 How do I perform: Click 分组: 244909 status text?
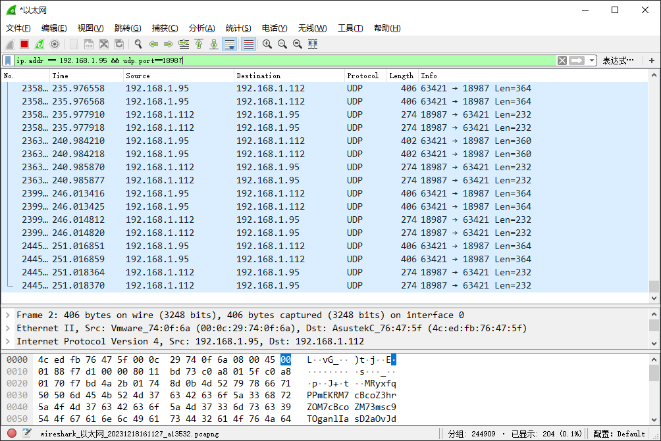471,433
